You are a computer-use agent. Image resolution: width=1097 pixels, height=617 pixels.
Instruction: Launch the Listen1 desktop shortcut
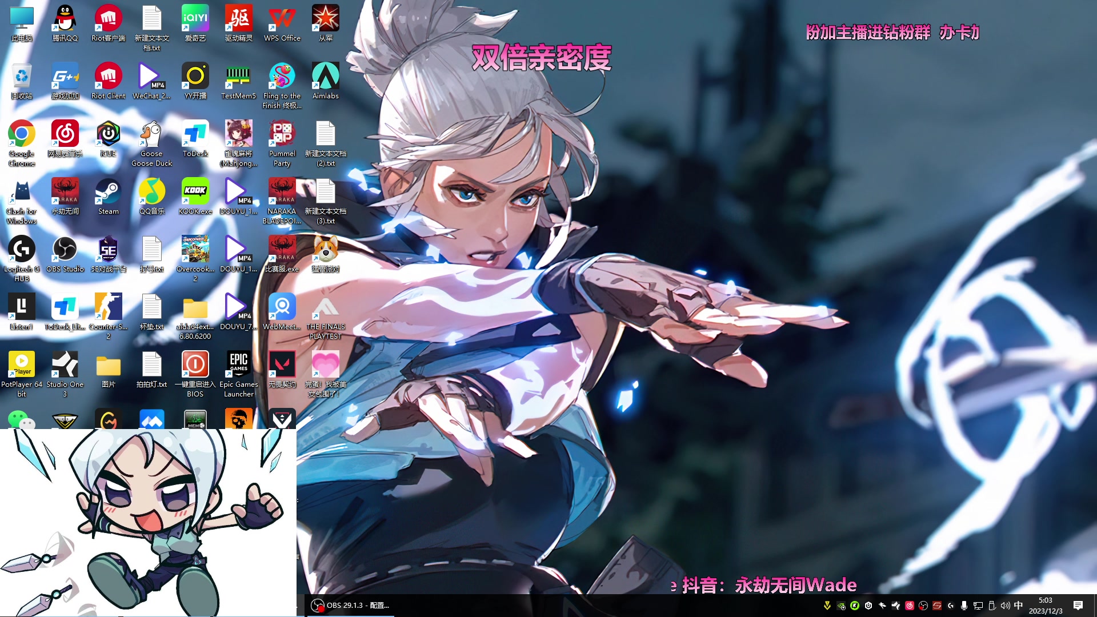coord(22,312)
